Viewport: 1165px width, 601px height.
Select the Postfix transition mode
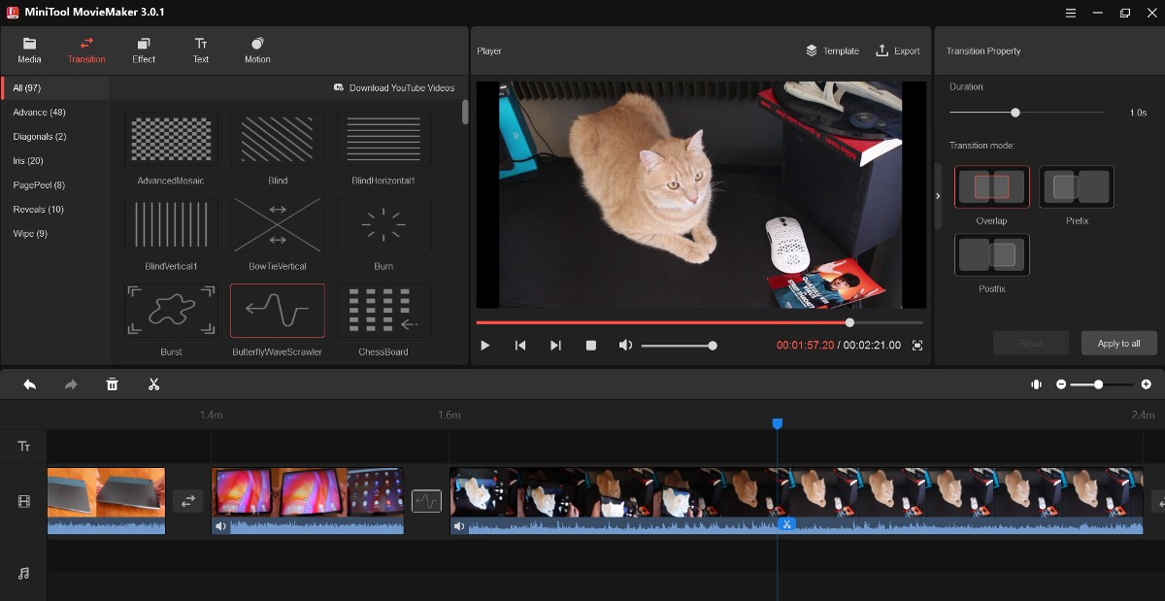[991, 253]
